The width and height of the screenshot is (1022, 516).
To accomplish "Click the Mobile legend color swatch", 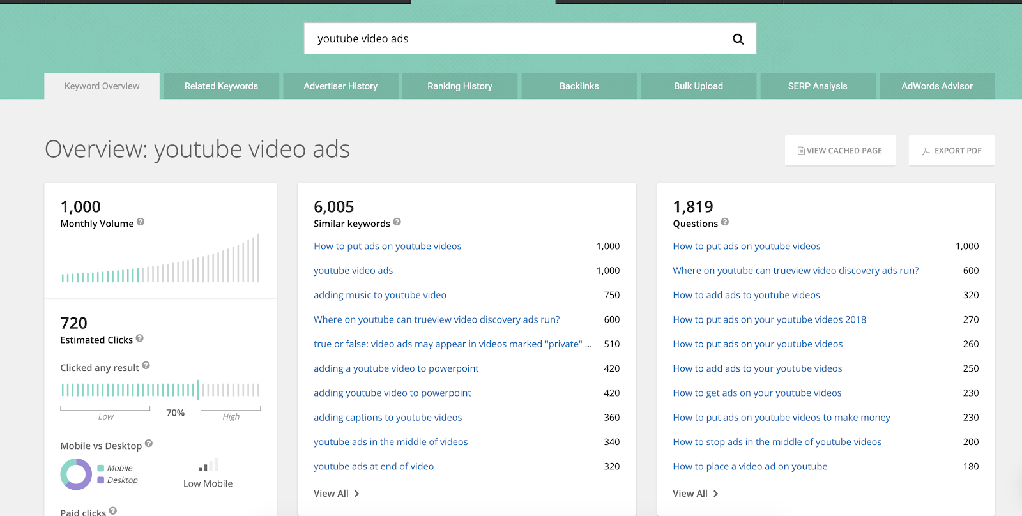I will pyautogui.click(x=101, y=468).
